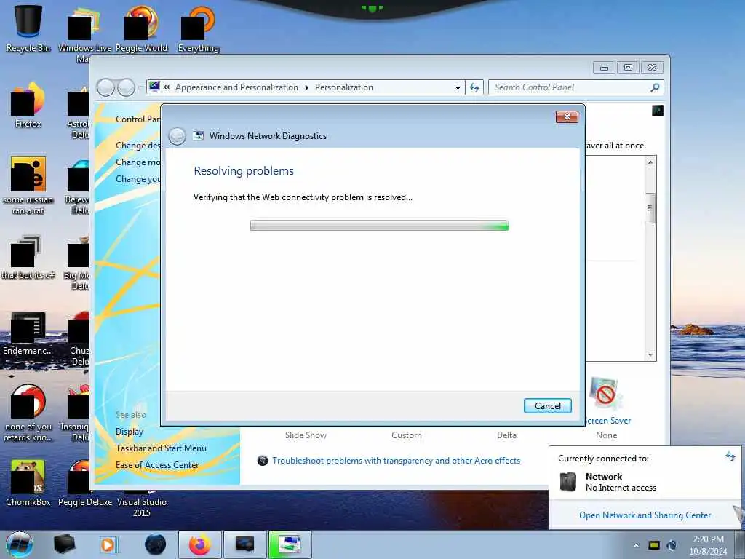
Task: Click Control Panel Home link
Action: 138,119
